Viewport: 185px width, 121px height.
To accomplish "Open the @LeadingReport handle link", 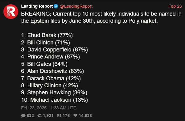I will click(x=76, y=6).
